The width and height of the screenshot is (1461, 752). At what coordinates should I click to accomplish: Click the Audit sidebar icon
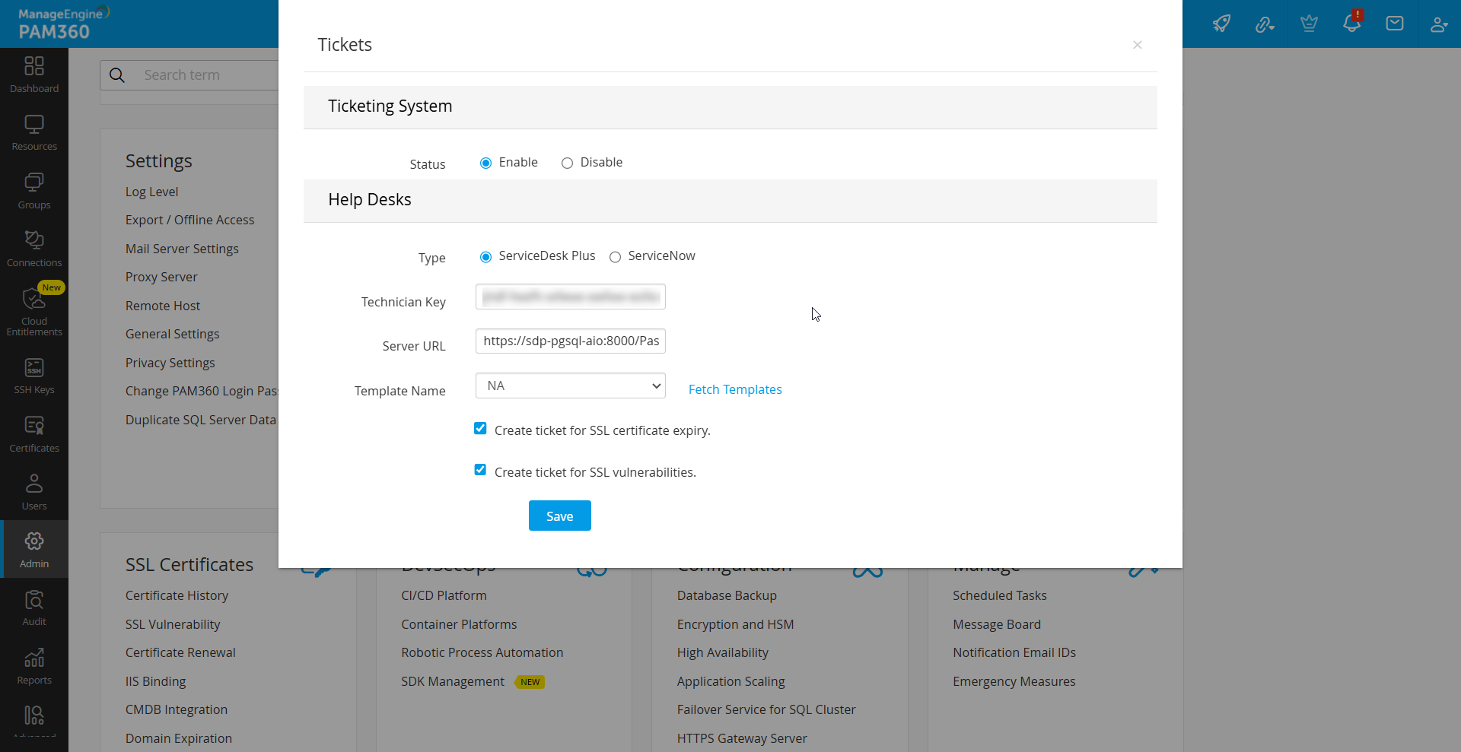(34, 608)
